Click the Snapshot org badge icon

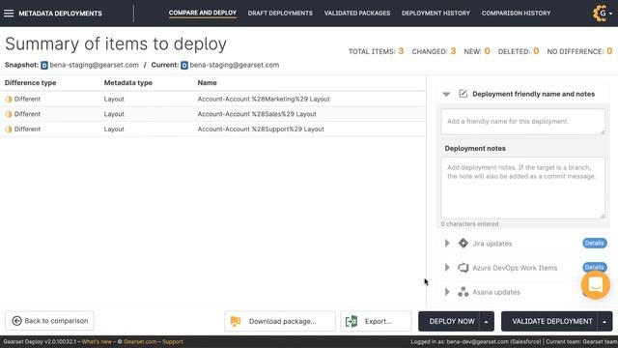coord(44,65)
